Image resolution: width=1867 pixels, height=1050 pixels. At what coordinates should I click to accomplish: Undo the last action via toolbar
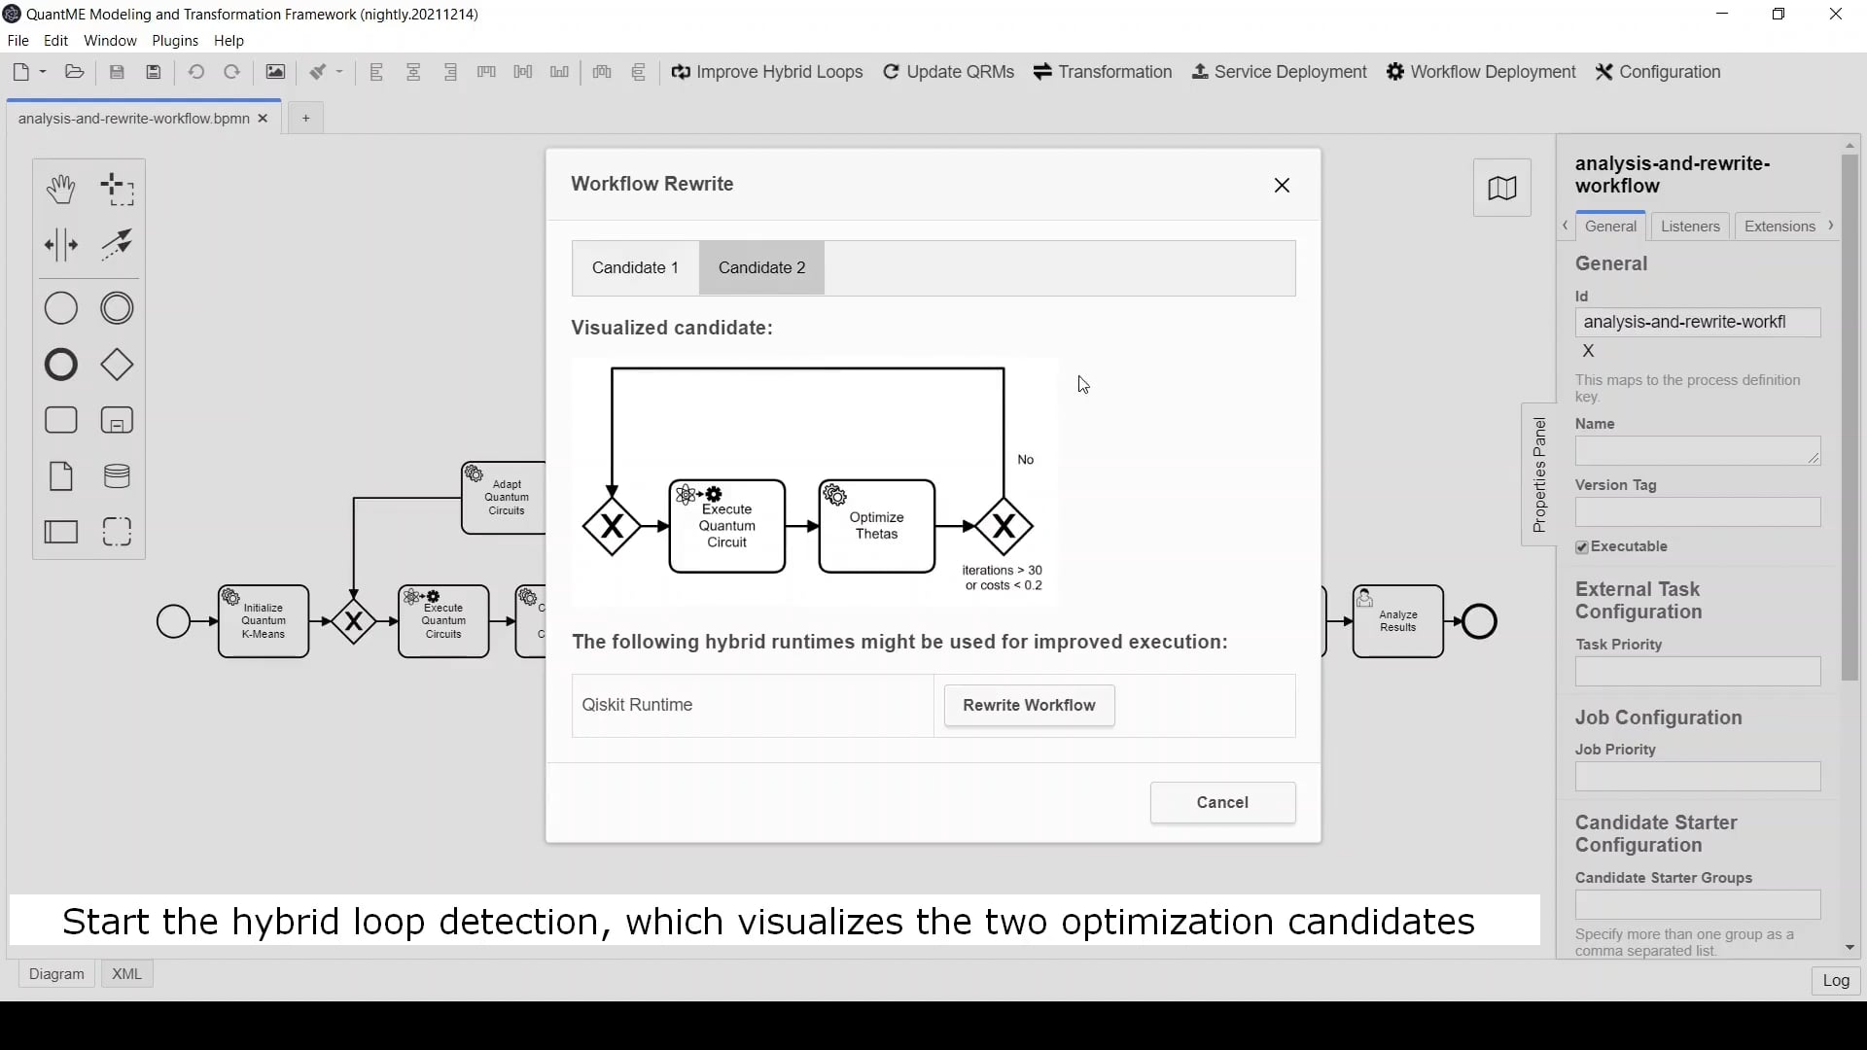pyautogui.click(x=196, y=71)
